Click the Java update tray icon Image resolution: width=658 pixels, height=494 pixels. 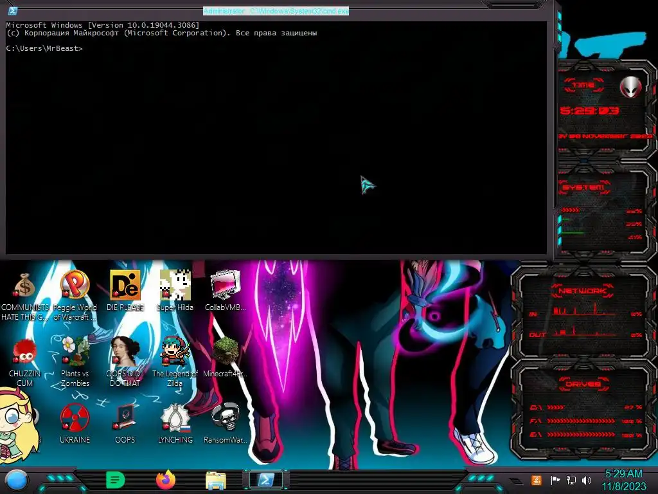click(537, 480)
